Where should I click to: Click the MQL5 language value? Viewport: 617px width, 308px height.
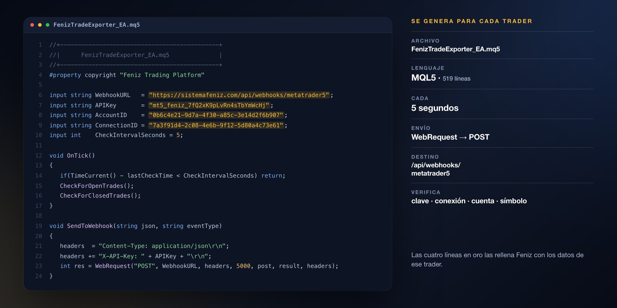[423, 78]
